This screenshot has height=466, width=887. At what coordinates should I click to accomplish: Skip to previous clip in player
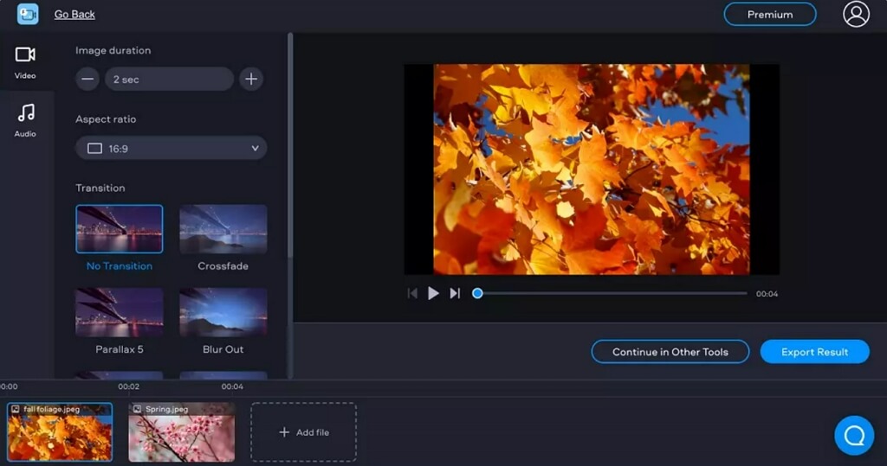click(x=412, y=294)
